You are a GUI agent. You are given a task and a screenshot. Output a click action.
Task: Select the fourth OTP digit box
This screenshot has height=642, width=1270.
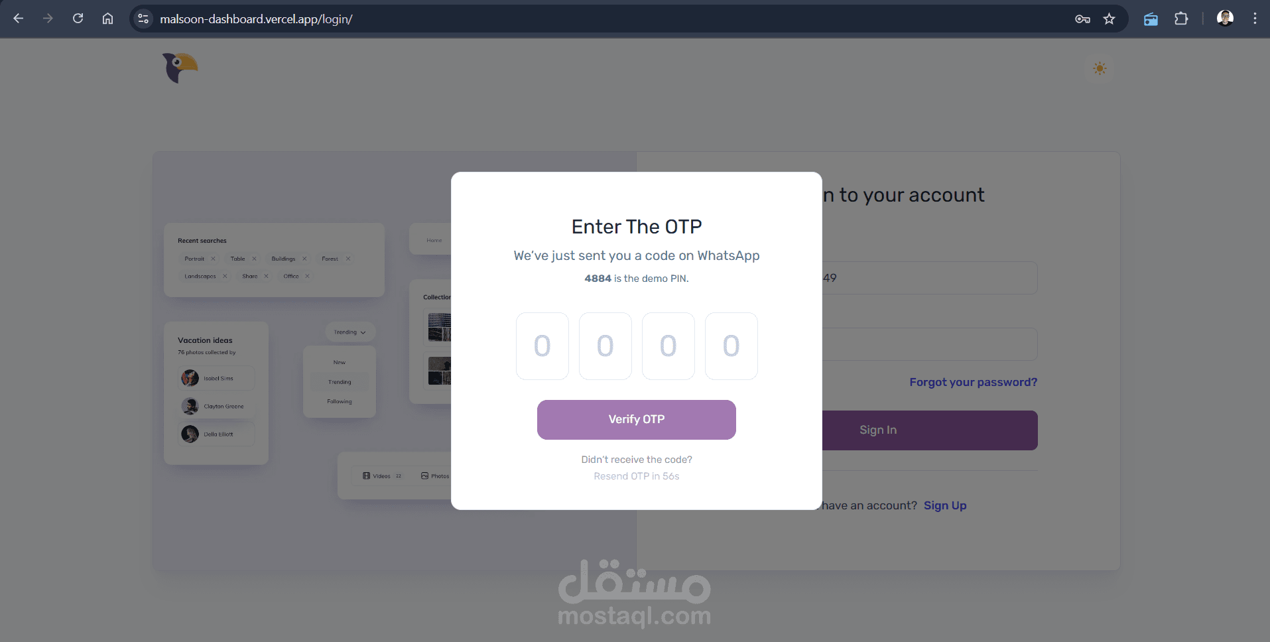point(731,346)
